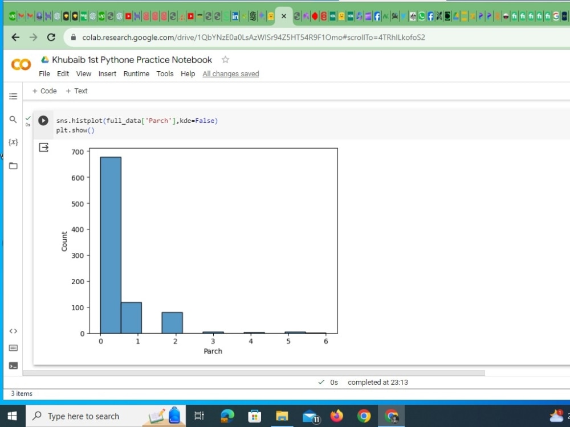Open the variable inspector {x} panel

click(x=13, y=142)
